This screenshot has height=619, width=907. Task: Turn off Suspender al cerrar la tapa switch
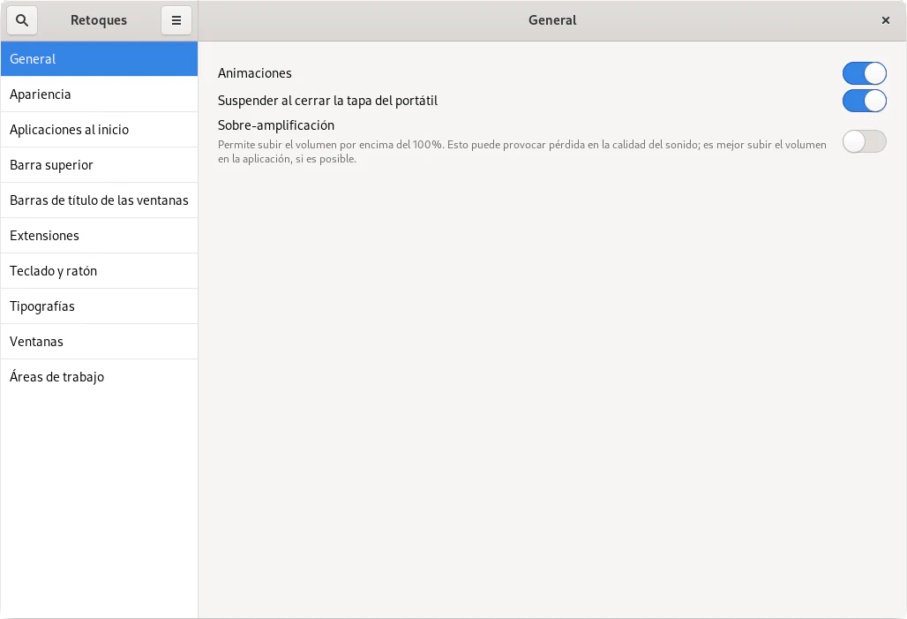click(864, 101)
